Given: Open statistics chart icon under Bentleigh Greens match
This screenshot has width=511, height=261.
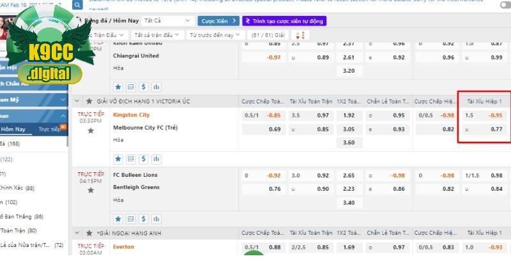Looking at the screenshot, I should pos(156,219).
